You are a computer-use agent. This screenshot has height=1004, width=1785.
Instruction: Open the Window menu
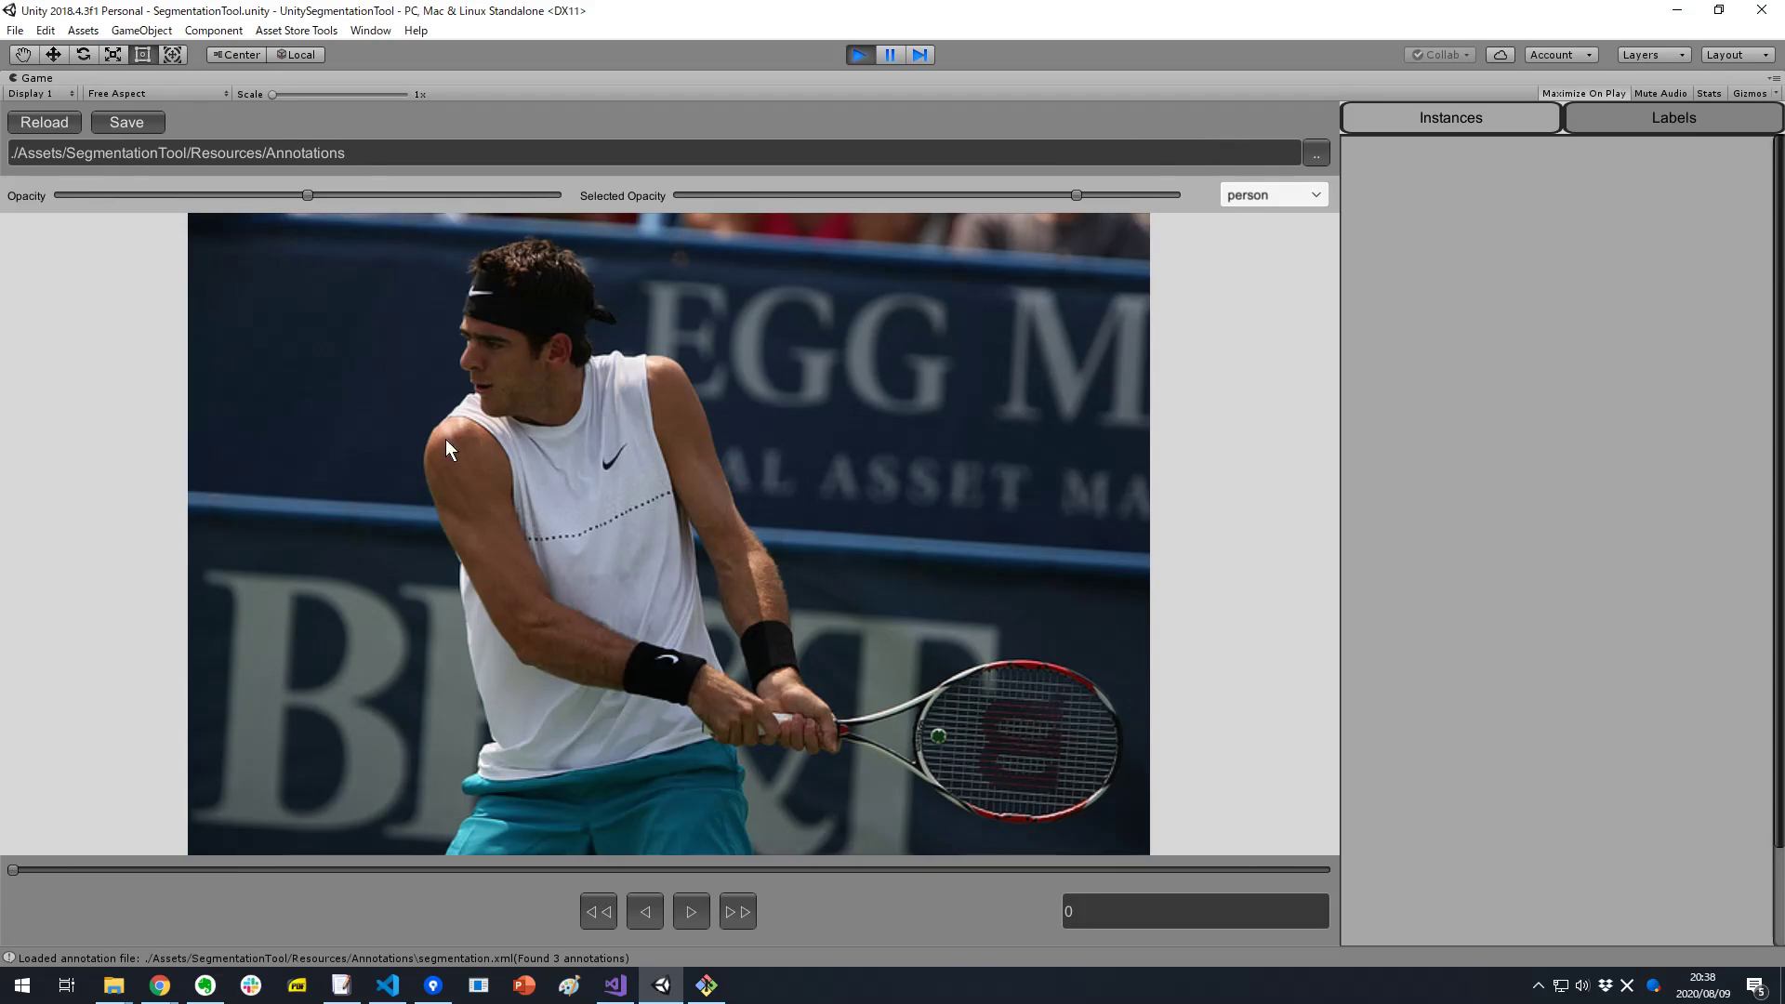(x=370, y=31)
